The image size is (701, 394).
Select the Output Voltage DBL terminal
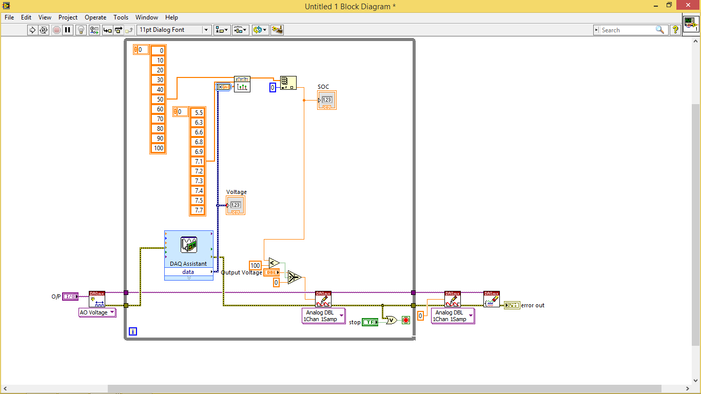[272, 272]
